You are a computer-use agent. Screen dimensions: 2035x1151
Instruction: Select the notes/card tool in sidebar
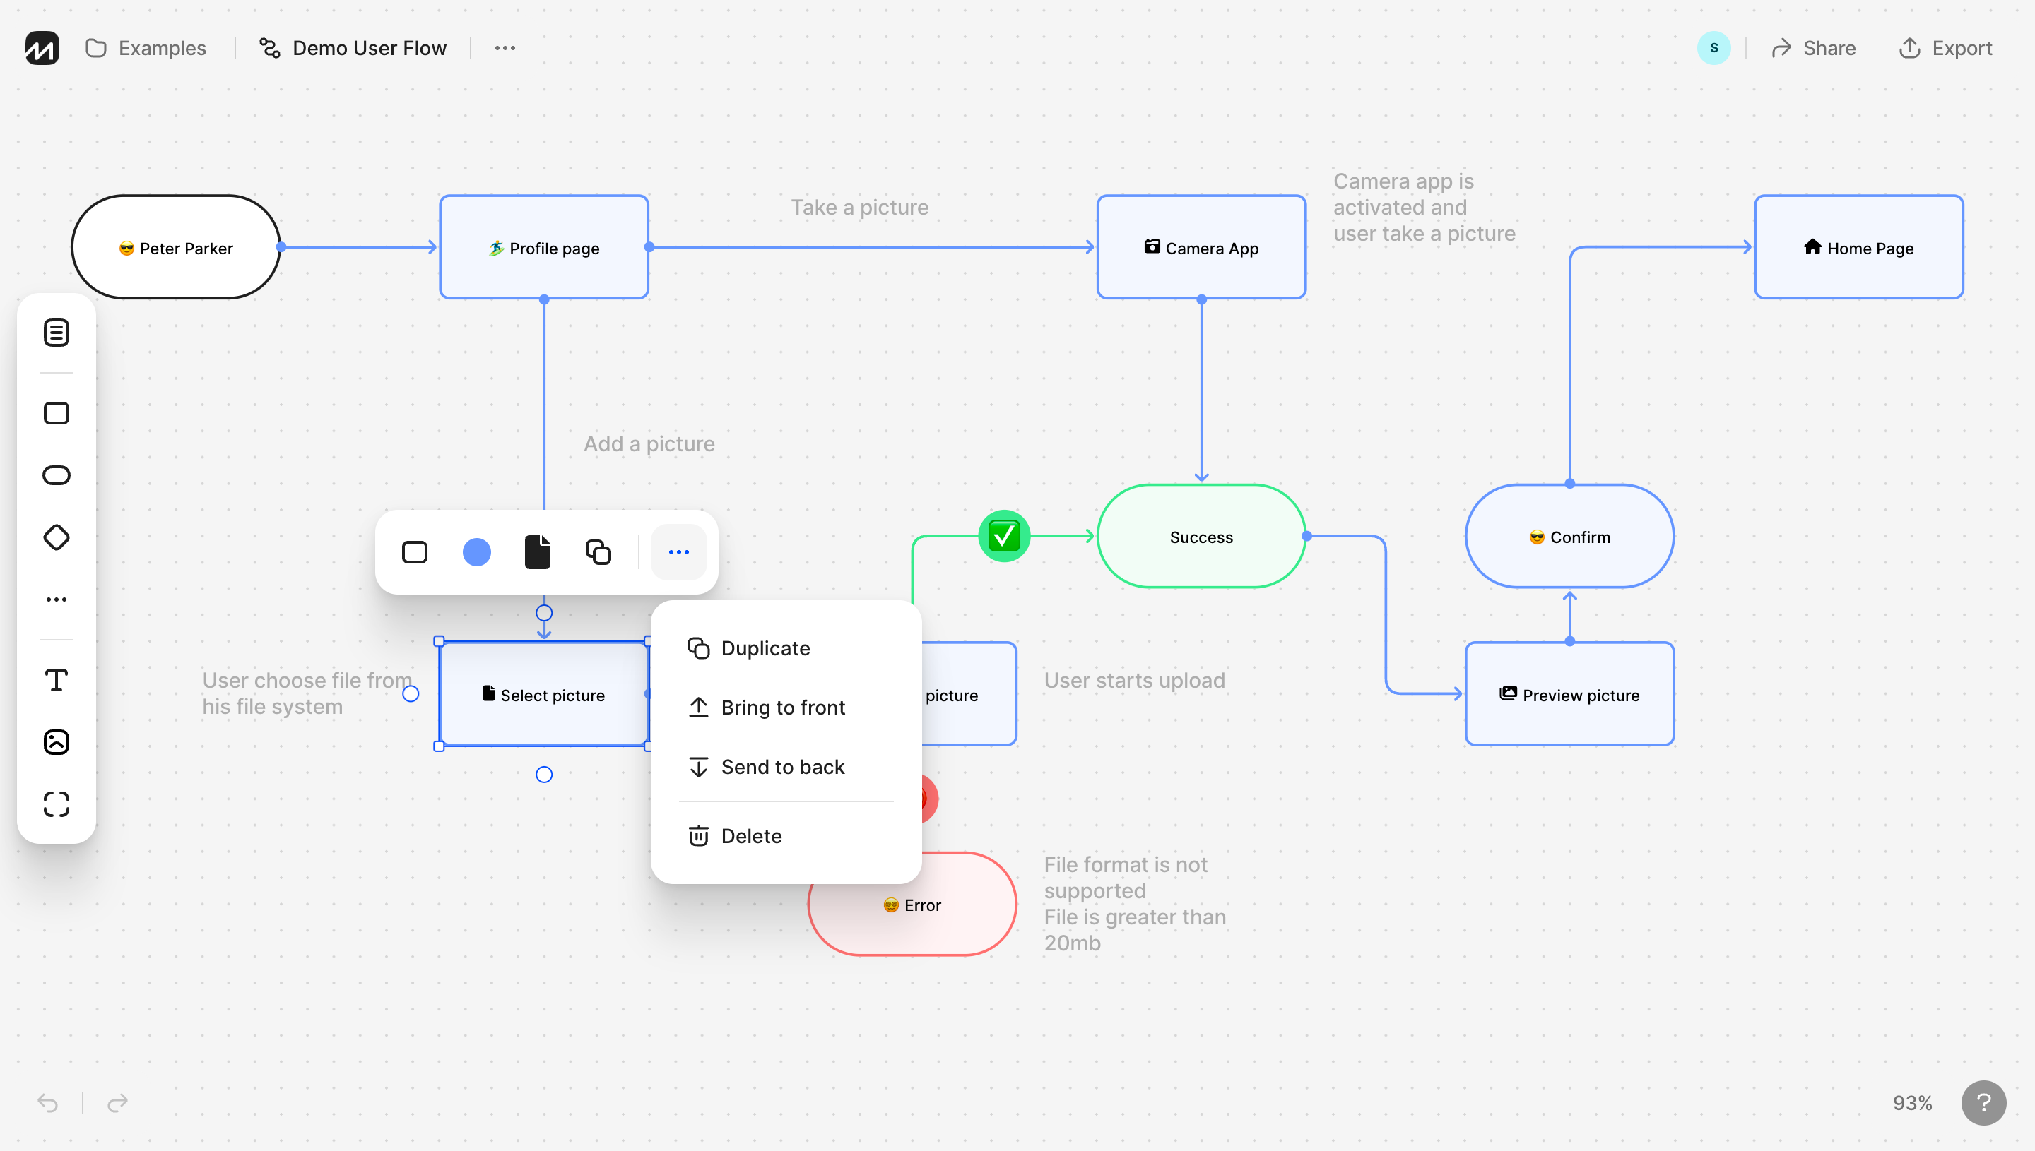(x=56, y=333)
